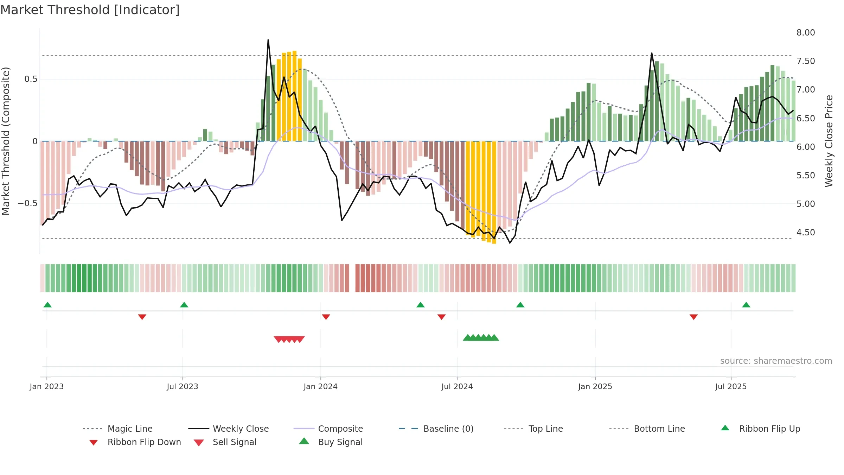Click the ribbon flip down marker near May 2023
844x475 pixels.
(x=142, y=317)
